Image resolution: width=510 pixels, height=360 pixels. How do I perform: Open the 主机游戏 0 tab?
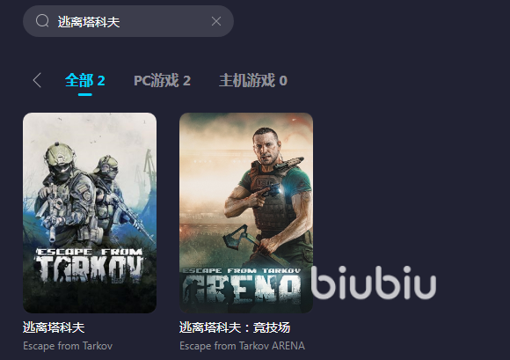pyautogui.click(x=253, y=80)
